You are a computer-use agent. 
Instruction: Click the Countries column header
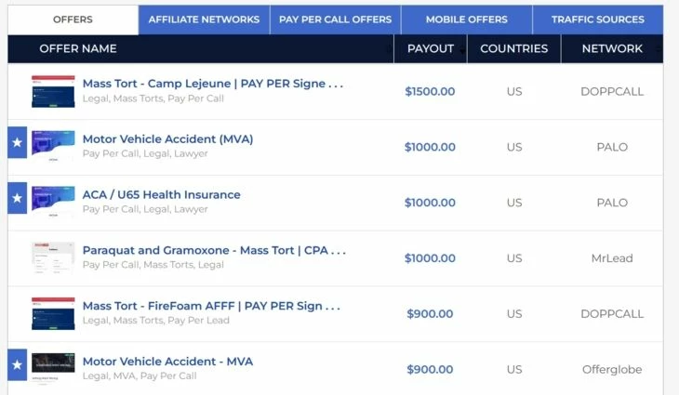tap(514, 48)
